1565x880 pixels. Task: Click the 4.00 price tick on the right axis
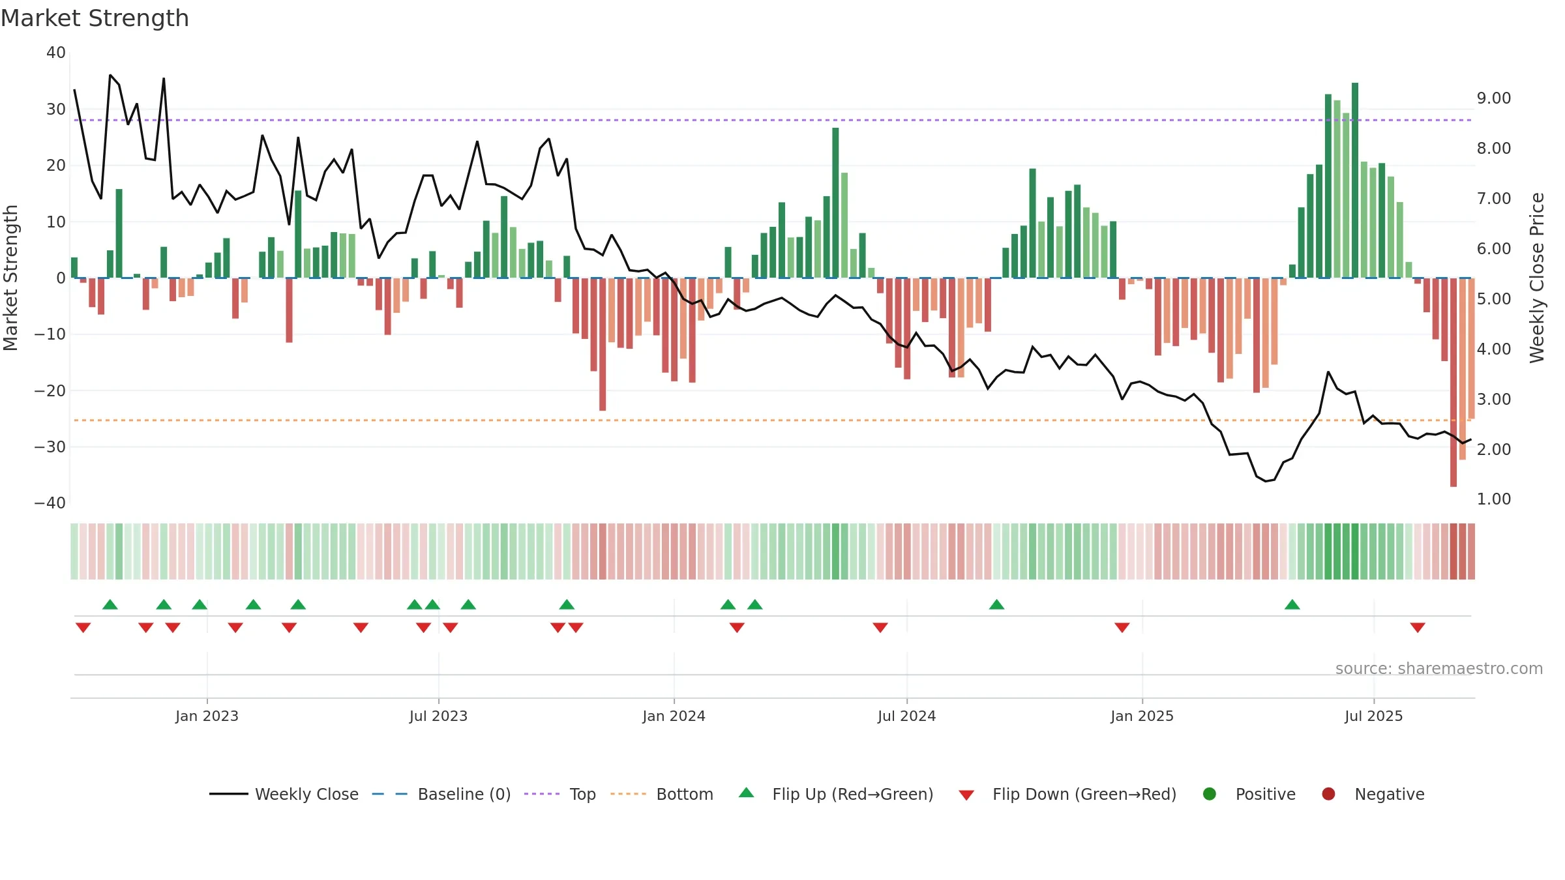[x=1494, y=349]
